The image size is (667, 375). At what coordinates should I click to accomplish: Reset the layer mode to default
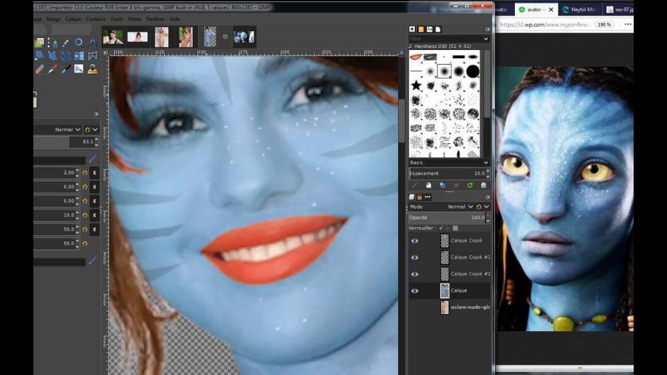(478, 207)
